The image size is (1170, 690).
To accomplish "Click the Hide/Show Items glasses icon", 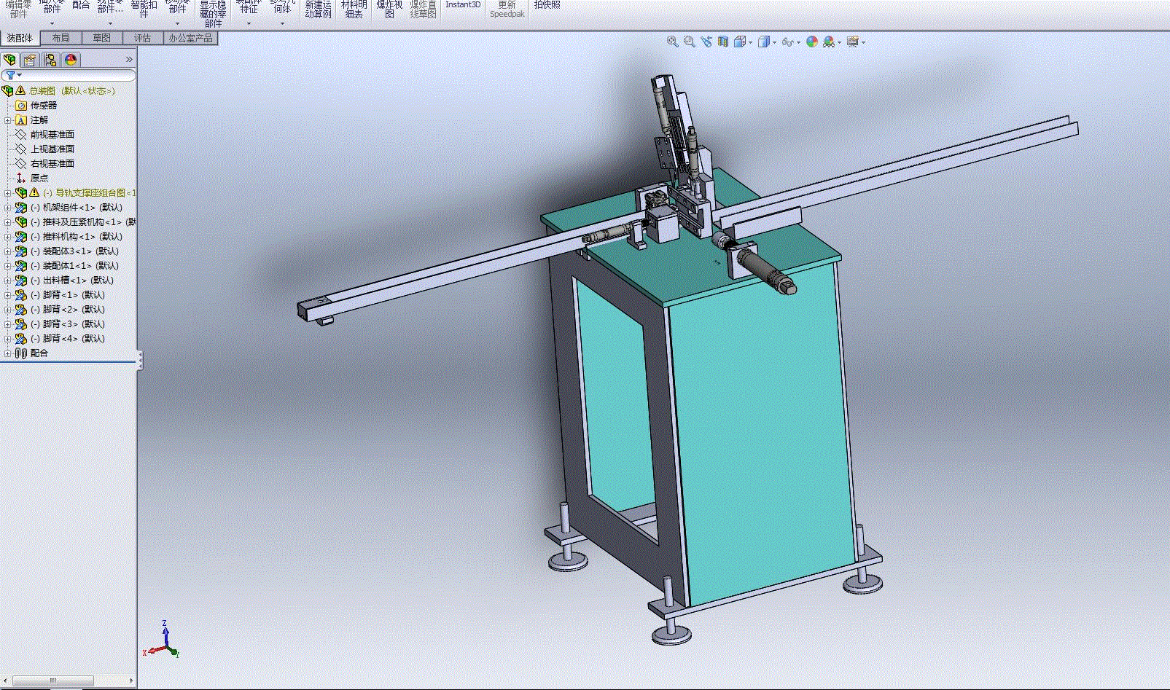I will coord(787,42).
